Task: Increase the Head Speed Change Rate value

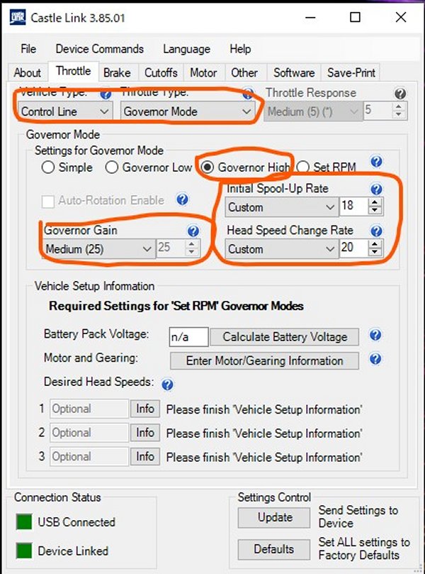Action: 375,245
